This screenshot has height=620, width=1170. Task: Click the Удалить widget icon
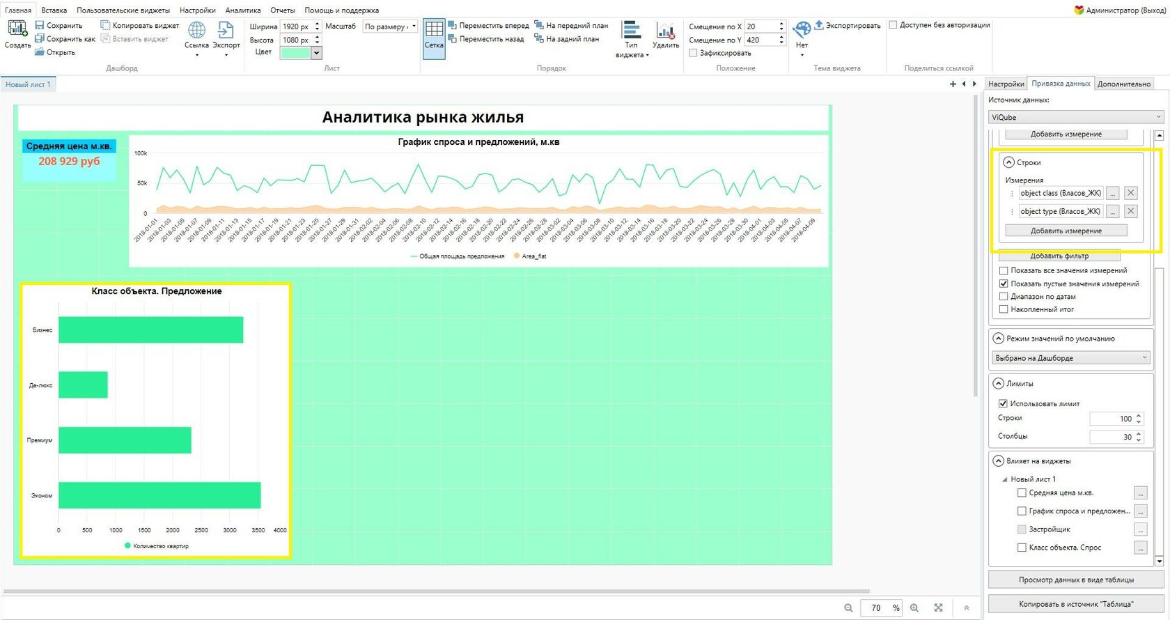[666, 30]
